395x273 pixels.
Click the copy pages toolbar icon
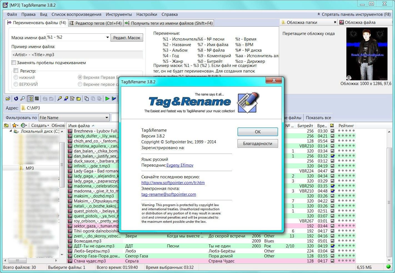pyautogui.click(x=87, y=99)
